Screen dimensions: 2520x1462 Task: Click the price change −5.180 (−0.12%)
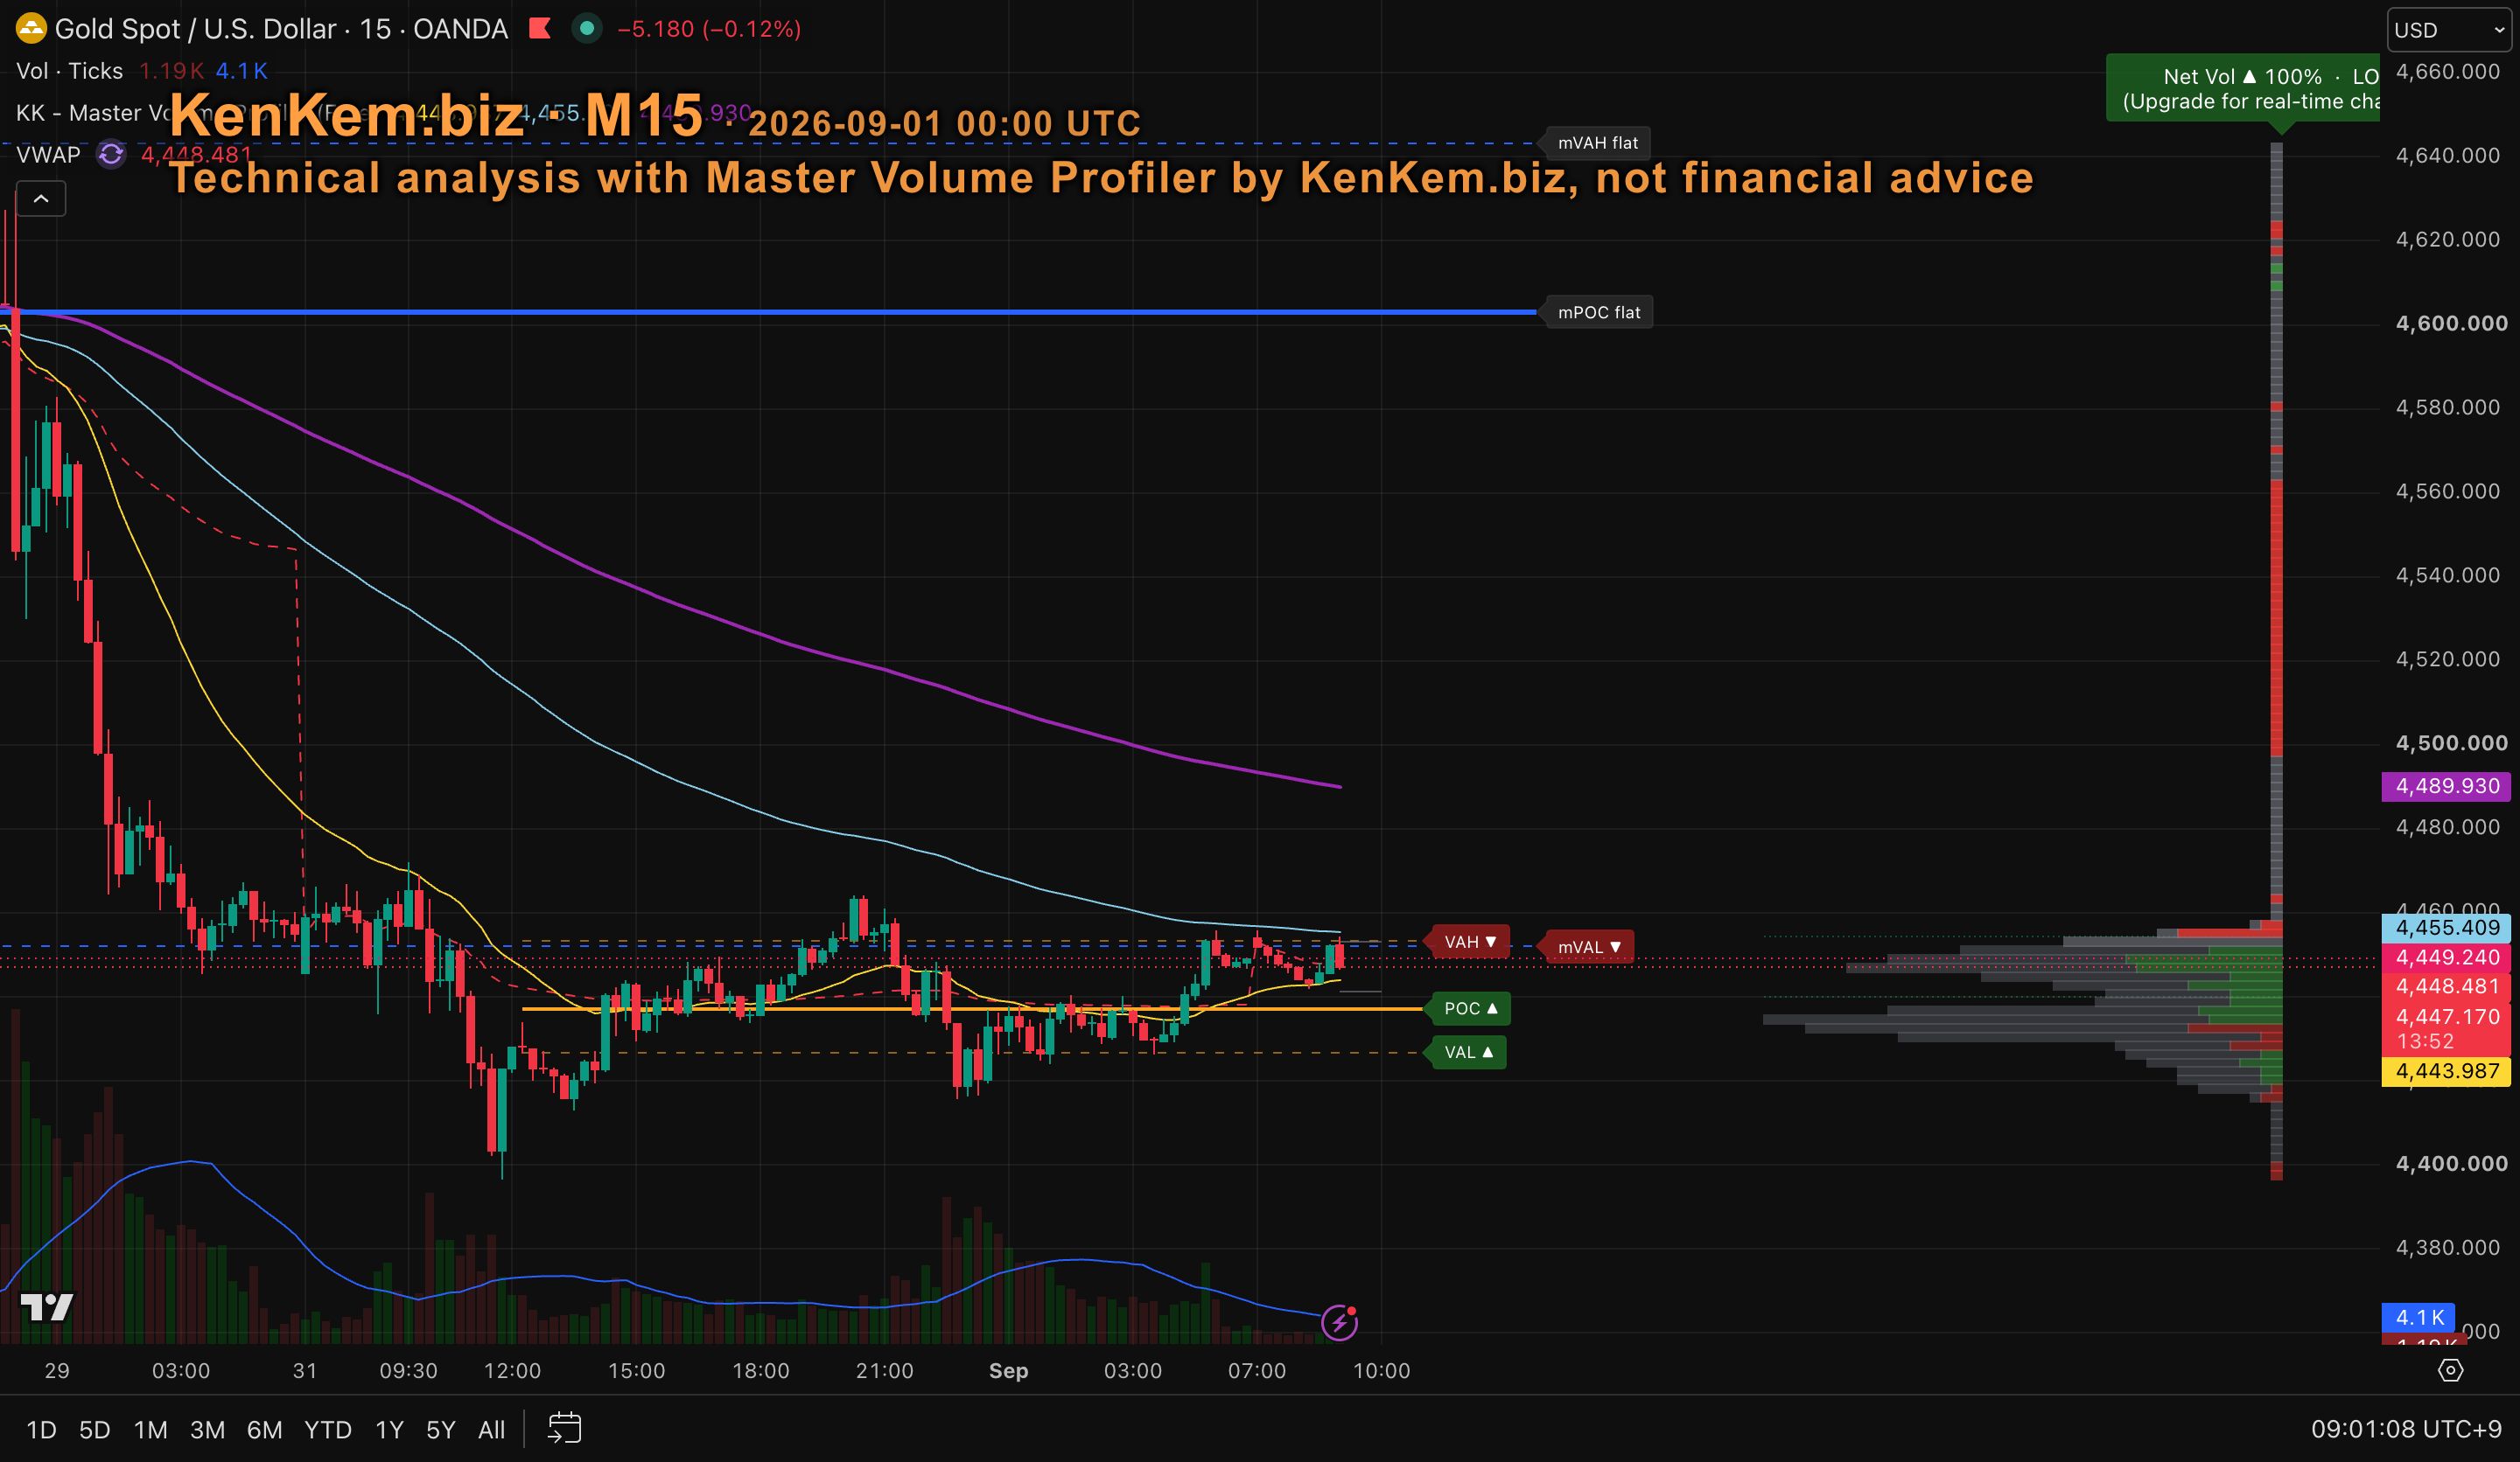[709, 29]
